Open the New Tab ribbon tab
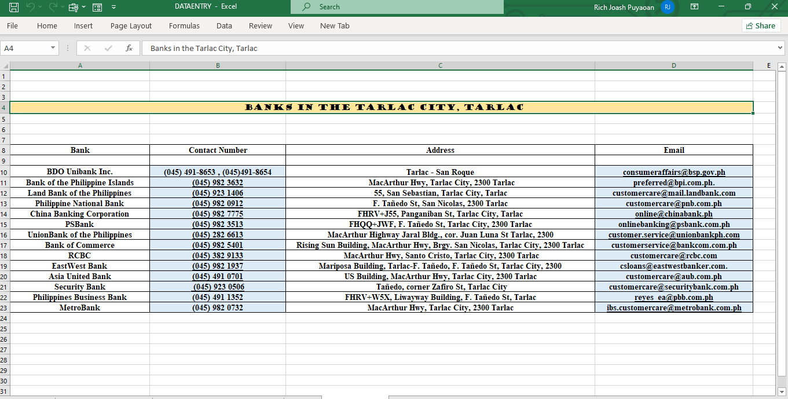788x399 pixels. click(x=335, y=25)
